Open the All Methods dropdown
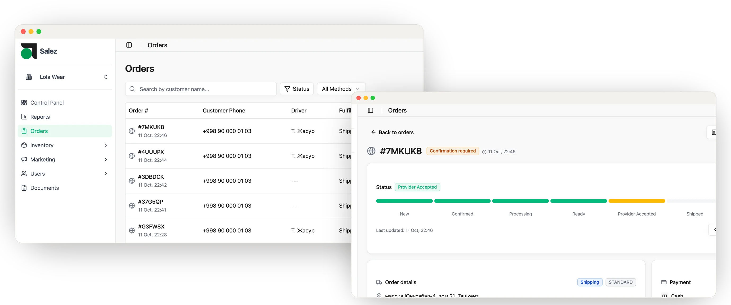Screen dimensions: 731x305 tap(341, 89)
